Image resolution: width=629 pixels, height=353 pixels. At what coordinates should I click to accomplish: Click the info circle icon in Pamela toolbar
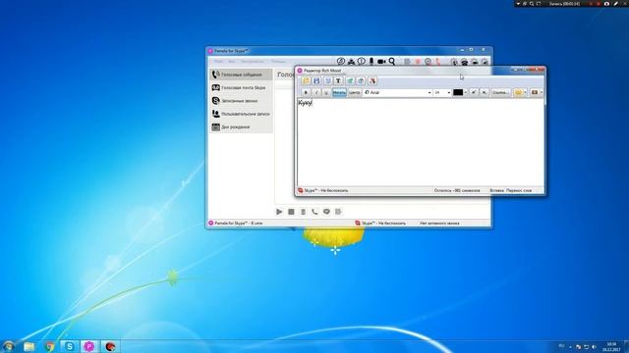click(361, 61)
